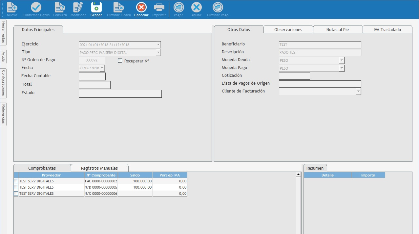
Task: Open the Cliente de Facturación dropdown
Action: [x=358, y=92]
